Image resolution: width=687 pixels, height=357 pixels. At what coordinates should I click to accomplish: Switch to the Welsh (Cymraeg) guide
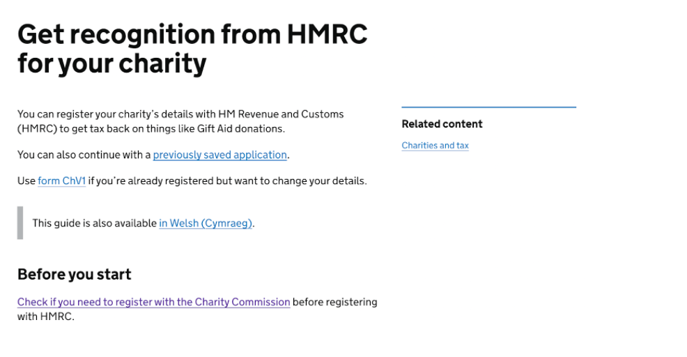(x=206, y=224)
